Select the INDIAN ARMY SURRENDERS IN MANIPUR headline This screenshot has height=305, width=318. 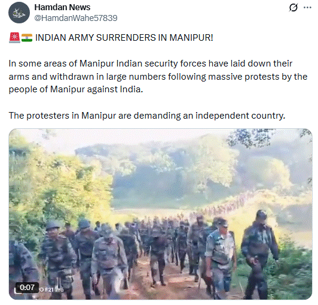point(124,38)
